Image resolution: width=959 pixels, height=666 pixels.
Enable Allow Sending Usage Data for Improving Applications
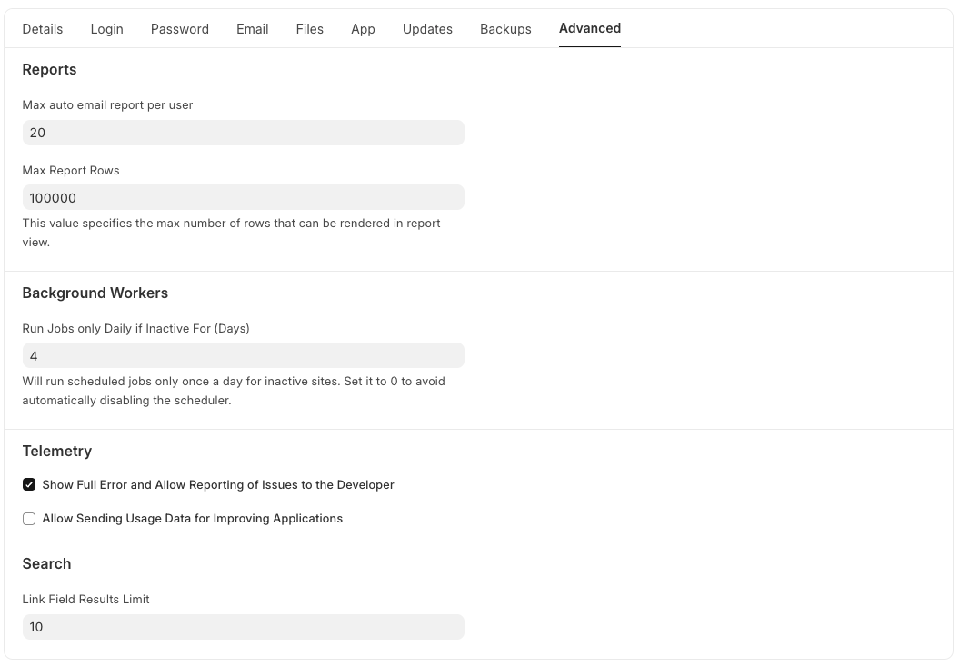(x=28, y=518)
